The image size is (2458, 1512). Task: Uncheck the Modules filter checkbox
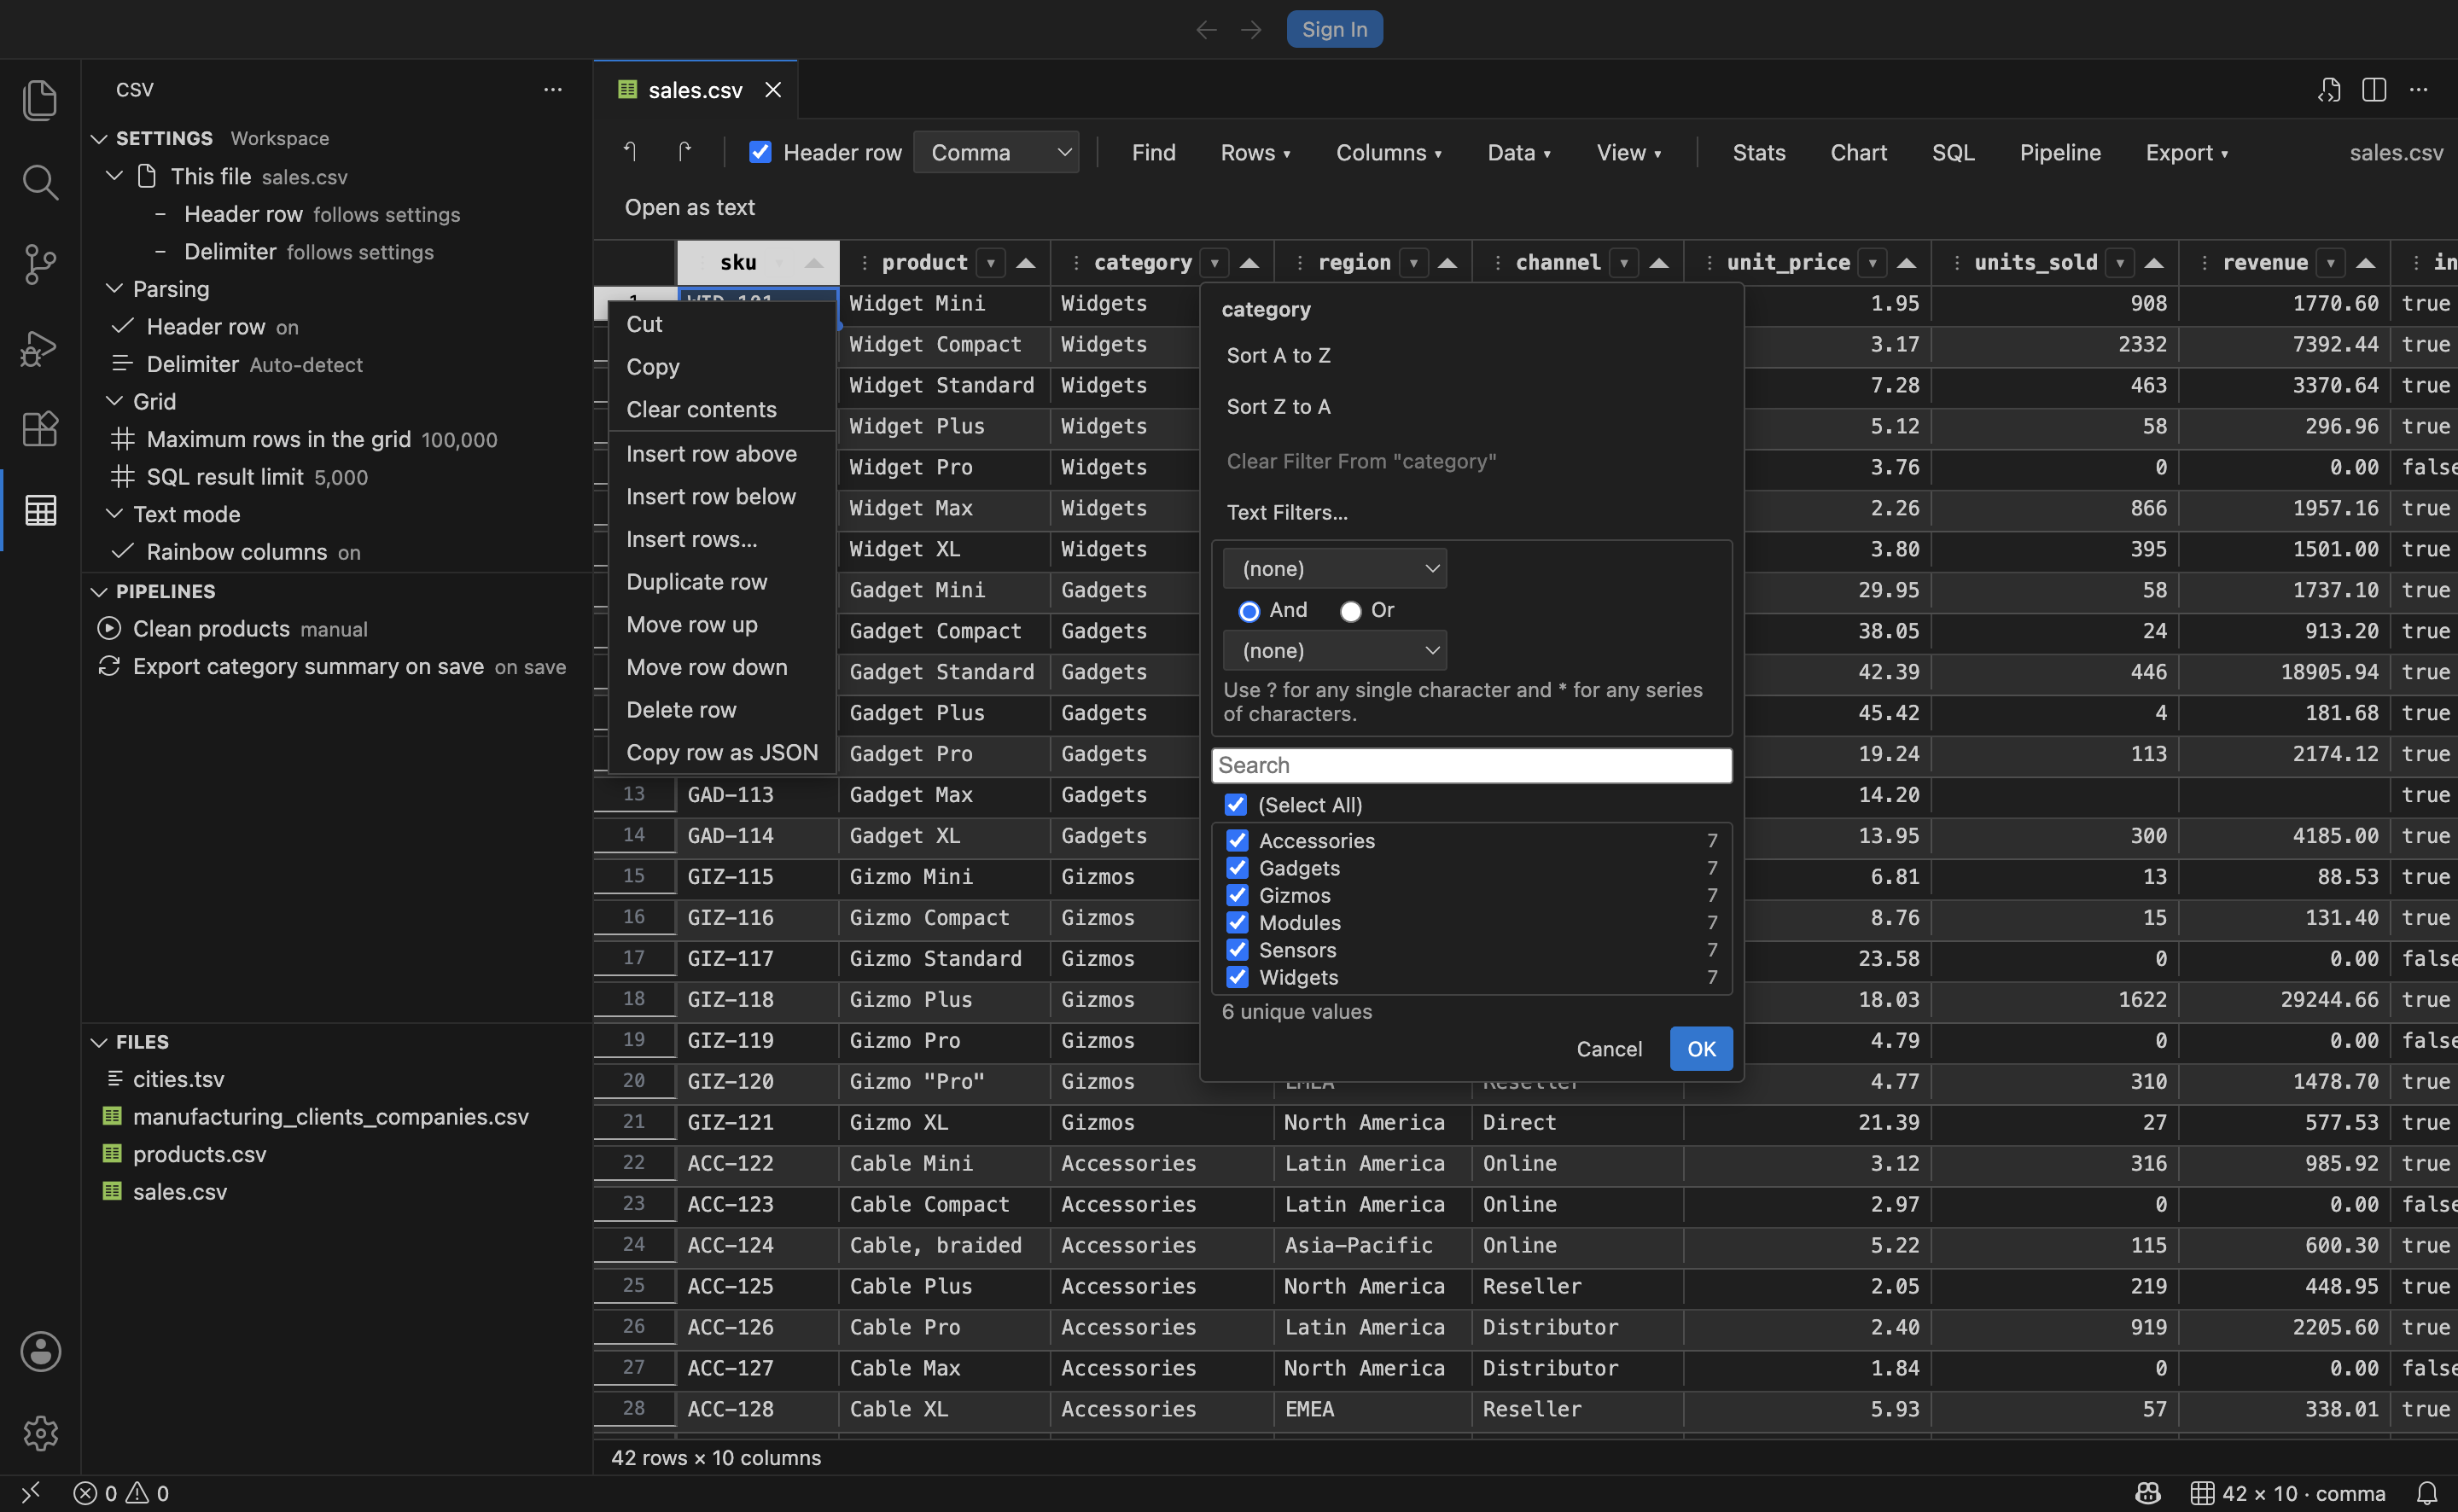(x=1237, y=923)
